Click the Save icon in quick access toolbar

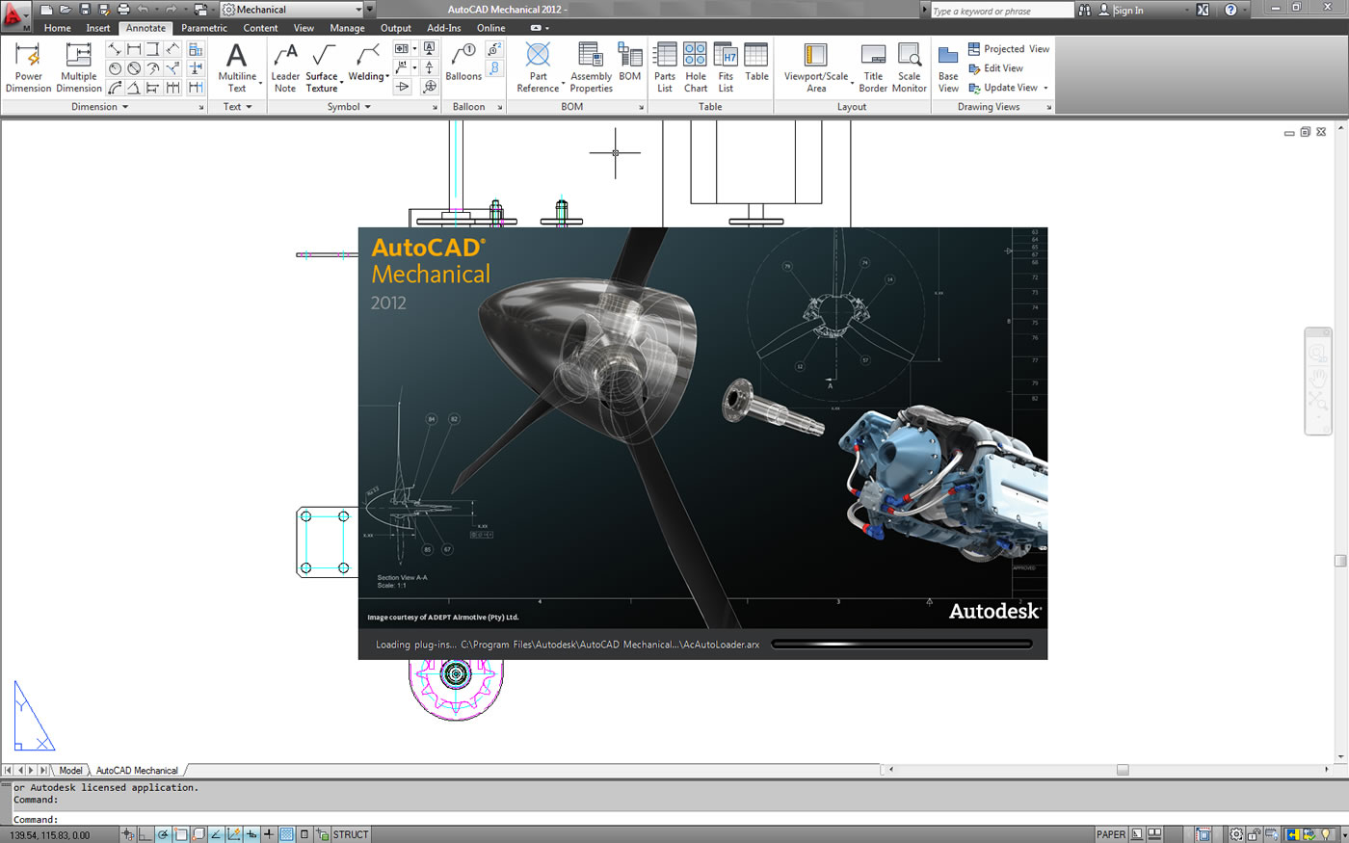click(x=85, y=10)
